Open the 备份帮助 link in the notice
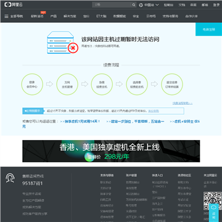 tap(154, 111)
